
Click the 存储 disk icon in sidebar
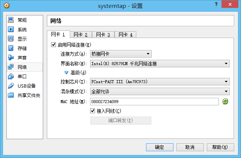tap(11, 48)
